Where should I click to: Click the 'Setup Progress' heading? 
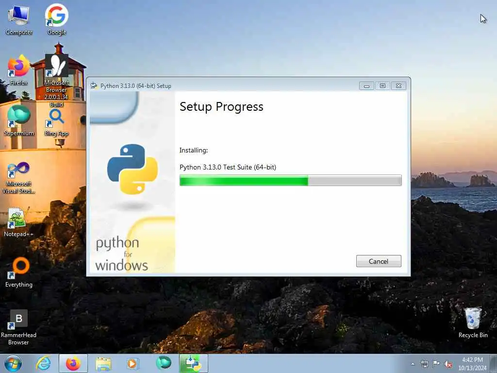point(221,107)
